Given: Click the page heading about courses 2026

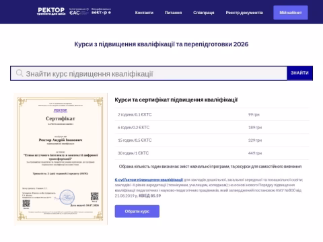Looking at the screenshot, I should [x=161, y=44].
